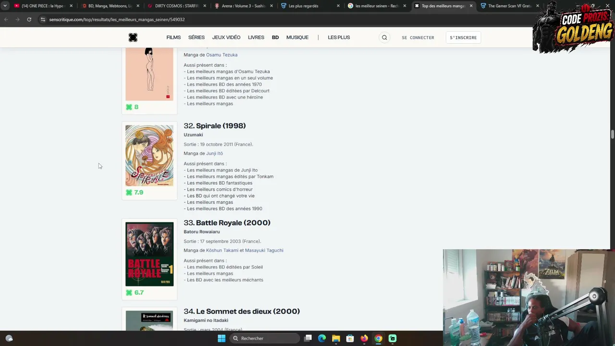The height and width of the screenshot is (346, 615).
Task: Open Les BD avec les meilleurs méchants
Action: coord(225,280)
